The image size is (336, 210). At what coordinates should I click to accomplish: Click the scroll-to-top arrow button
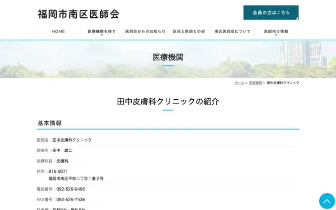pos(327,201)
